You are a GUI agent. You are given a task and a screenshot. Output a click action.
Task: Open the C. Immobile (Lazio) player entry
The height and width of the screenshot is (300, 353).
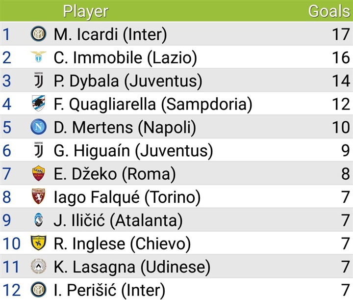[125, 58]
